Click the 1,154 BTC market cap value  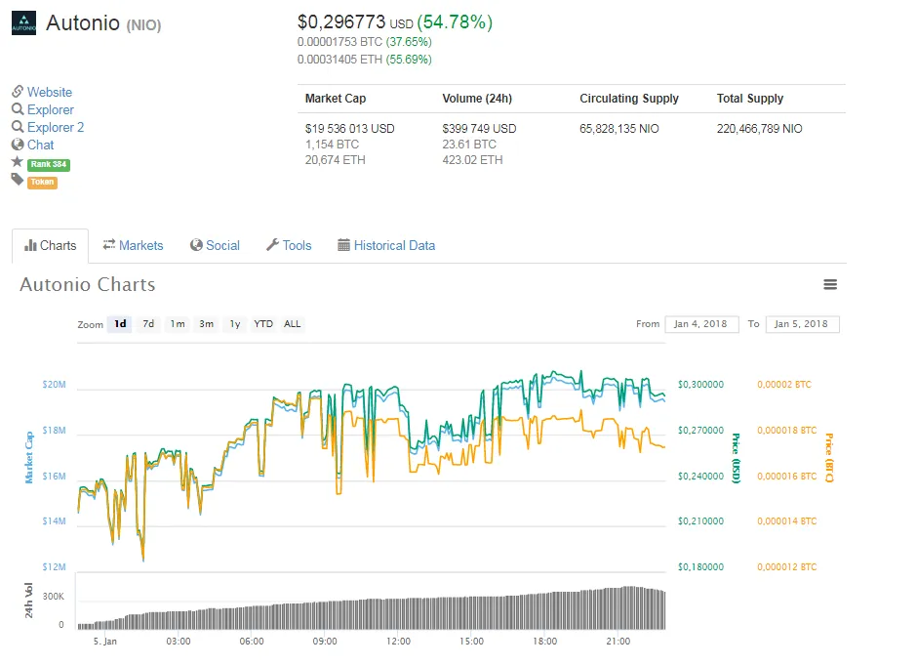pyautogui.click(x=333, y=144)
